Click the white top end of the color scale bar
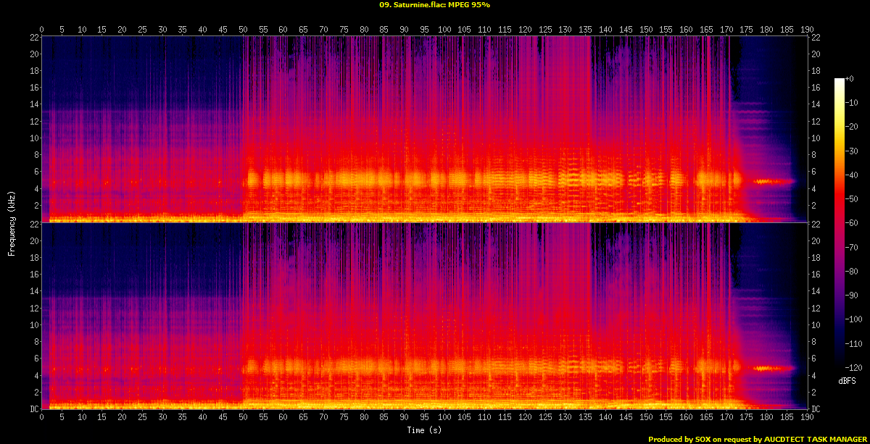This screenshot has height=444, width=870. click(840, 80)
